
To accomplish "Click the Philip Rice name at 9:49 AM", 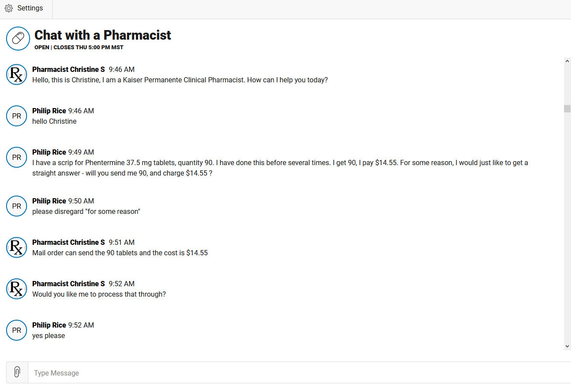I will pos(49,152).
